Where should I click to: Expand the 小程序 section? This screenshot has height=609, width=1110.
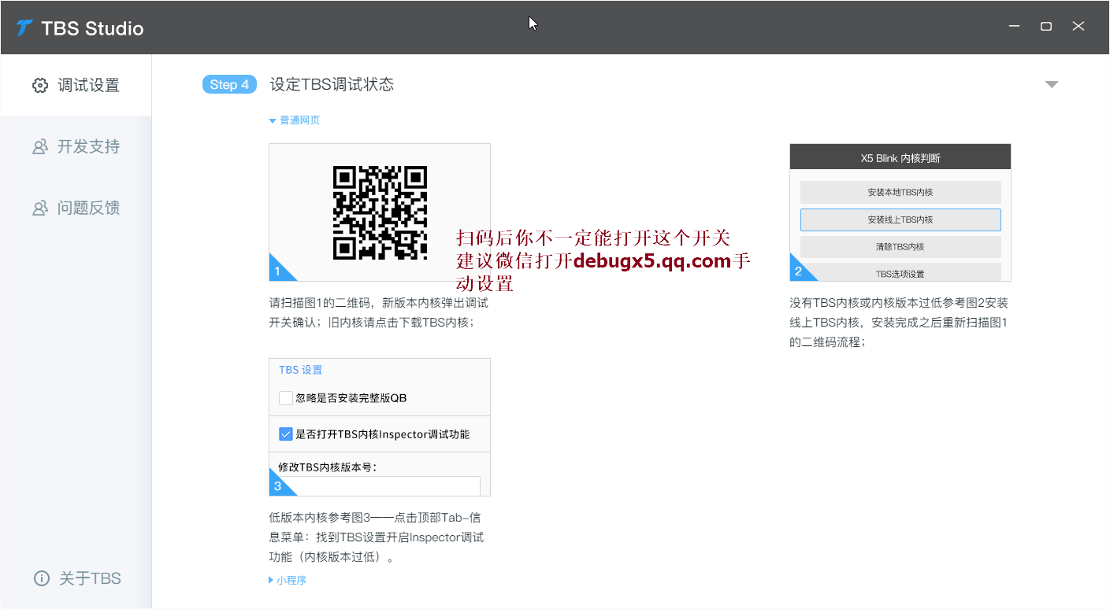288,581
